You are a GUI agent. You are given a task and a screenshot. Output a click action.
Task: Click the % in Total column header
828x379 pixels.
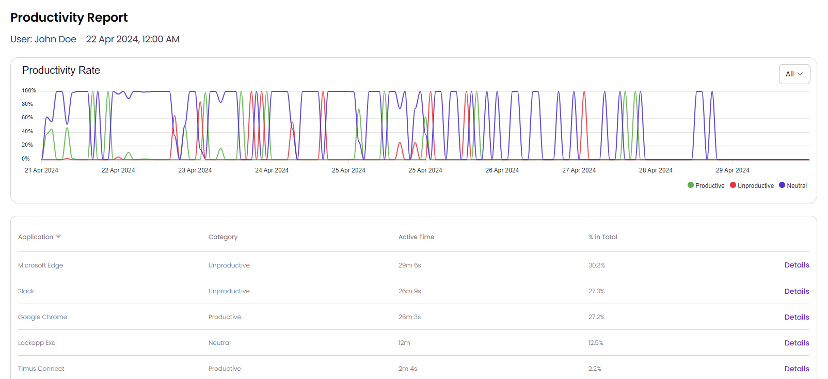[602, 237]
